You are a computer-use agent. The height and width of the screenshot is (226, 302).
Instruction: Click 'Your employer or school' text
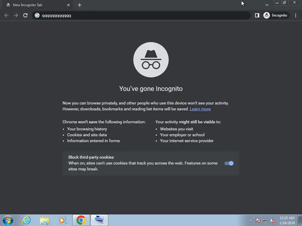point(182,135)
